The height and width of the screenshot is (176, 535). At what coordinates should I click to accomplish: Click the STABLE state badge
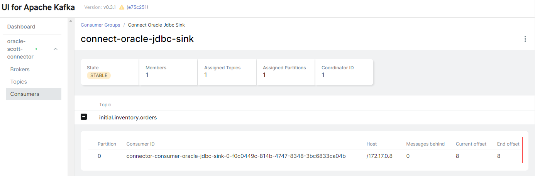pos(99,75)
